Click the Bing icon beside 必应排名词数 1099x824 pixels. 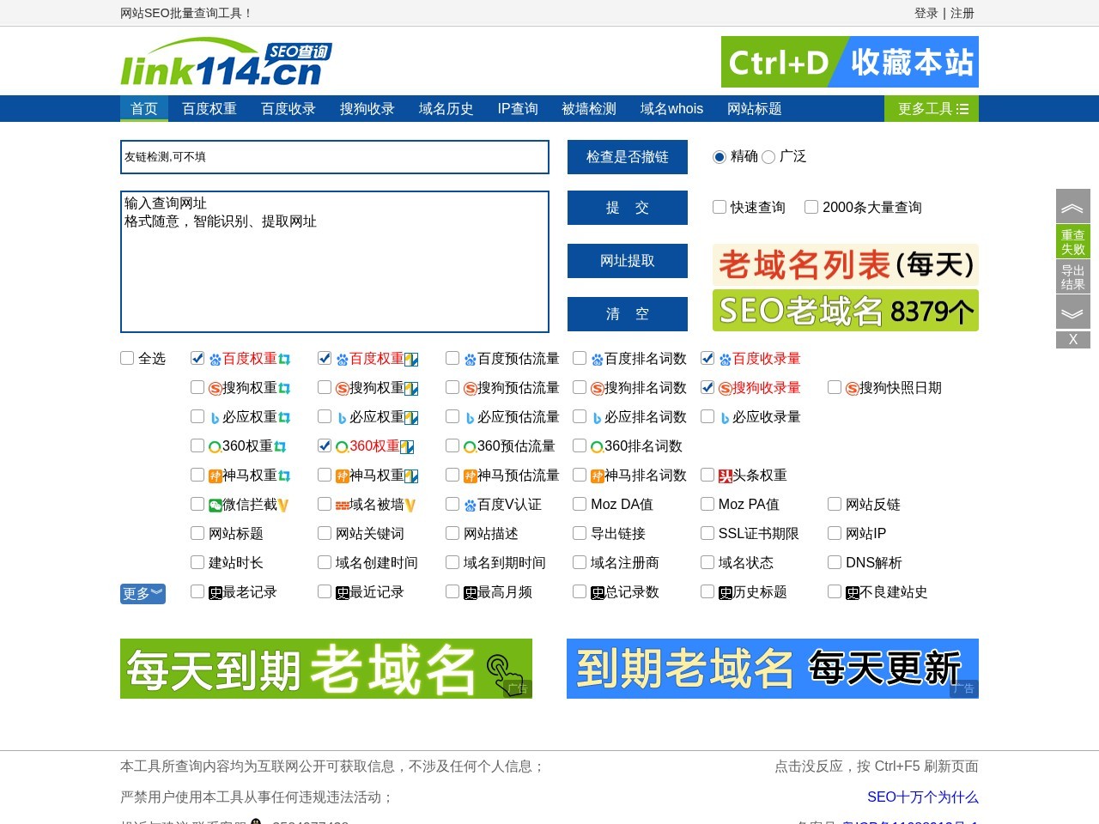(x=598, y=418)
